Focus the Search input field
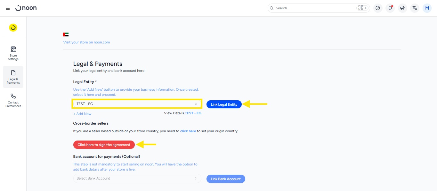 (x=314, y=8)
